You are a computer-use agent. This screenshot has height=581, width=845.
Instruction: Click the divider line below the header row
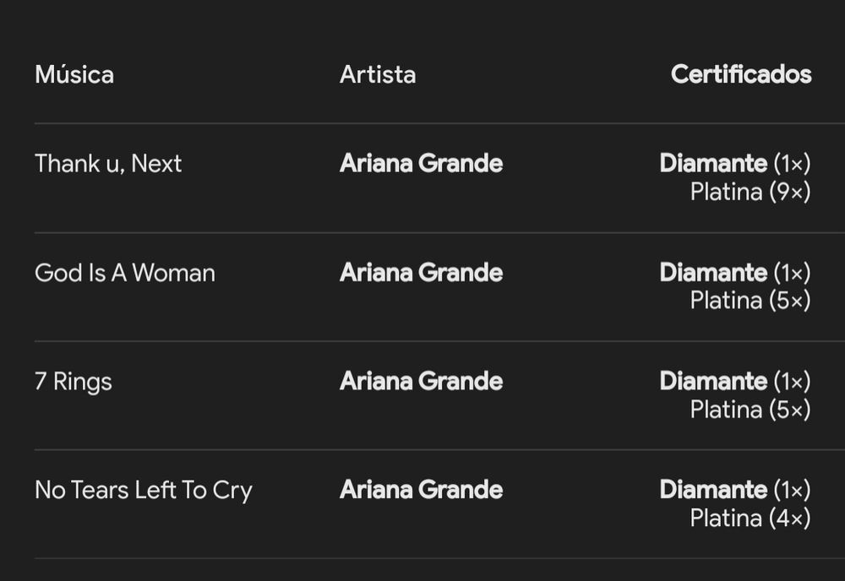(439, 123)
